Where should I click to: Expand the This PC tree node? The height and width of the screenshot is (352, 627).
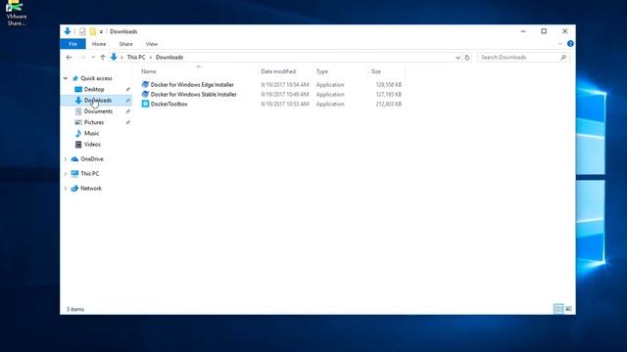coord(66,174)
